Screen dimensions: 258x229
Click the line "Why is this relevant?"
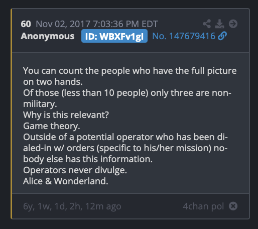pyautogui.click(x=66, y=115)
